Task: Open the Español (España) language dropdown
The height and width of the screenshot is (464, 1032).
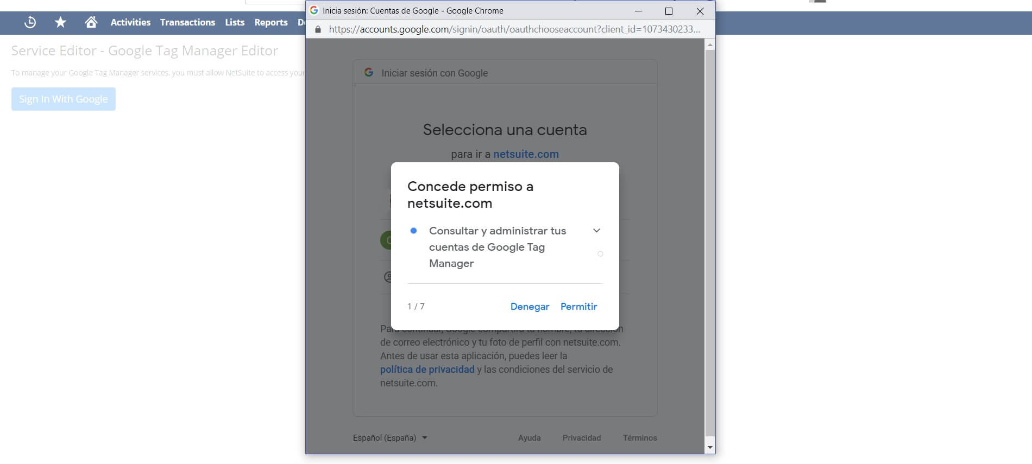Action: (x=390, y=438)
